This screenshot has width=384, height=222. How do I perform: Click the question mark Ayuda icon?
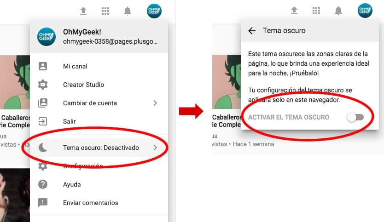point(43,184)
